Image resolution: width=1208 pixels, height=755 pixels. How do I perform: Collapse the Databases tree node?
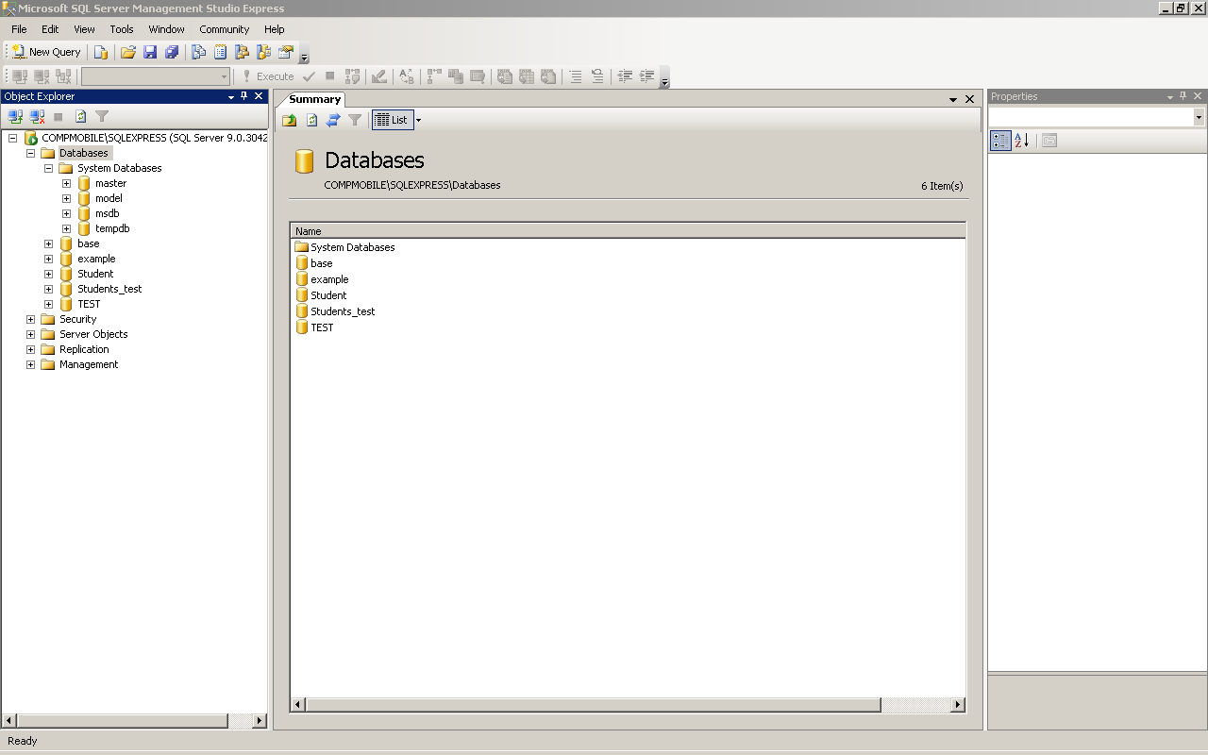click(30, 153)
